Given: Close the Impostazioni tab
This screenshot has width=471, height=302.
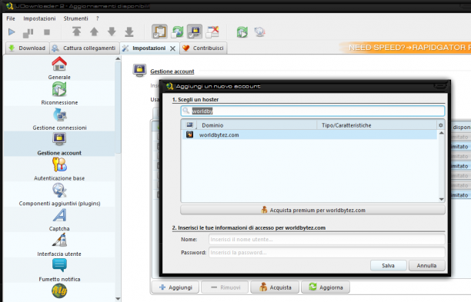Looking at the screenshot, I should [x=172, y=48].
